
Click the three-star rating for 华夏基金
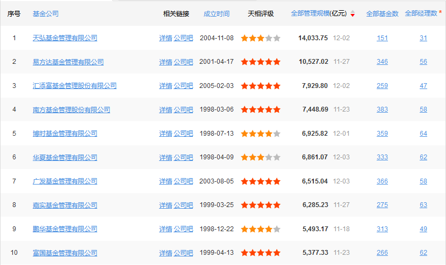click(x=261, y=157)
